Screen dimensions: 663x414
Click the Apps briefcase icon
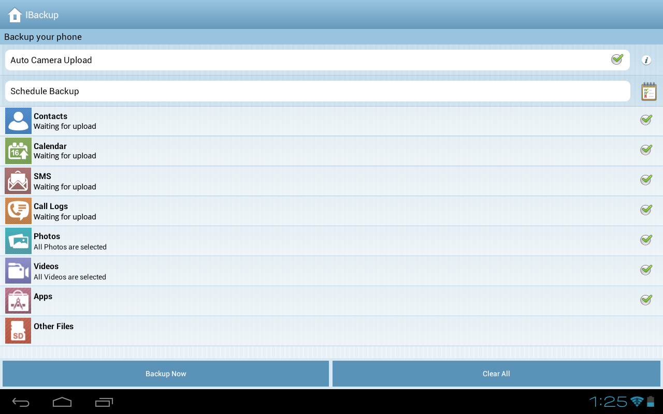pyautogui.click(x=18, y=301)
